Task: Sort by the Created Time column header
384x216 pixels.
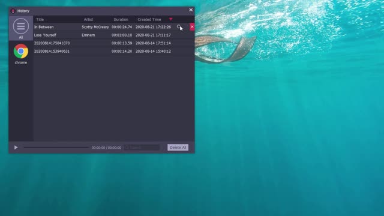Action: point(149,20)
